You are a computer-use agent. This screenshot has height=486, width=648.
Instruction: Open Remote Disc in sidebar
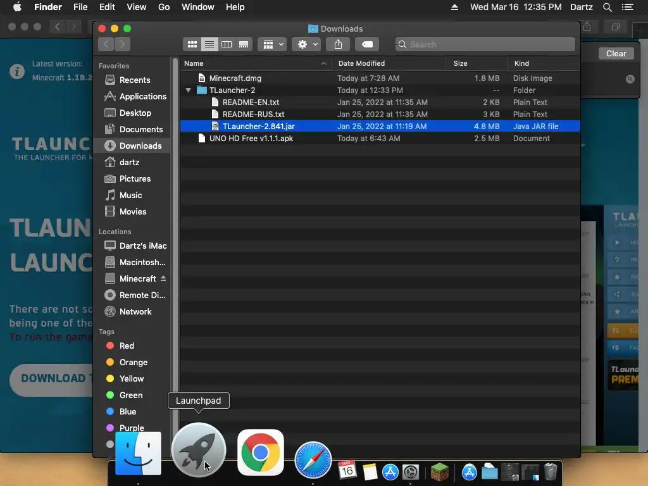coord(132,295)
